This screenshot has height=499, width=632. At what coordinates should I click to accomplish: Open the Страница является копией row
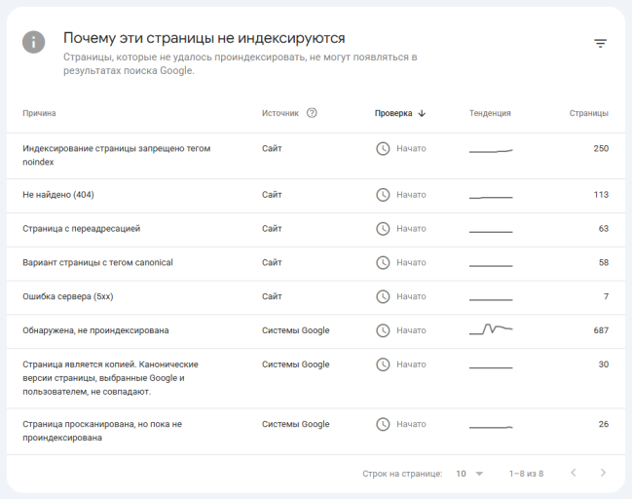(316, 378)
